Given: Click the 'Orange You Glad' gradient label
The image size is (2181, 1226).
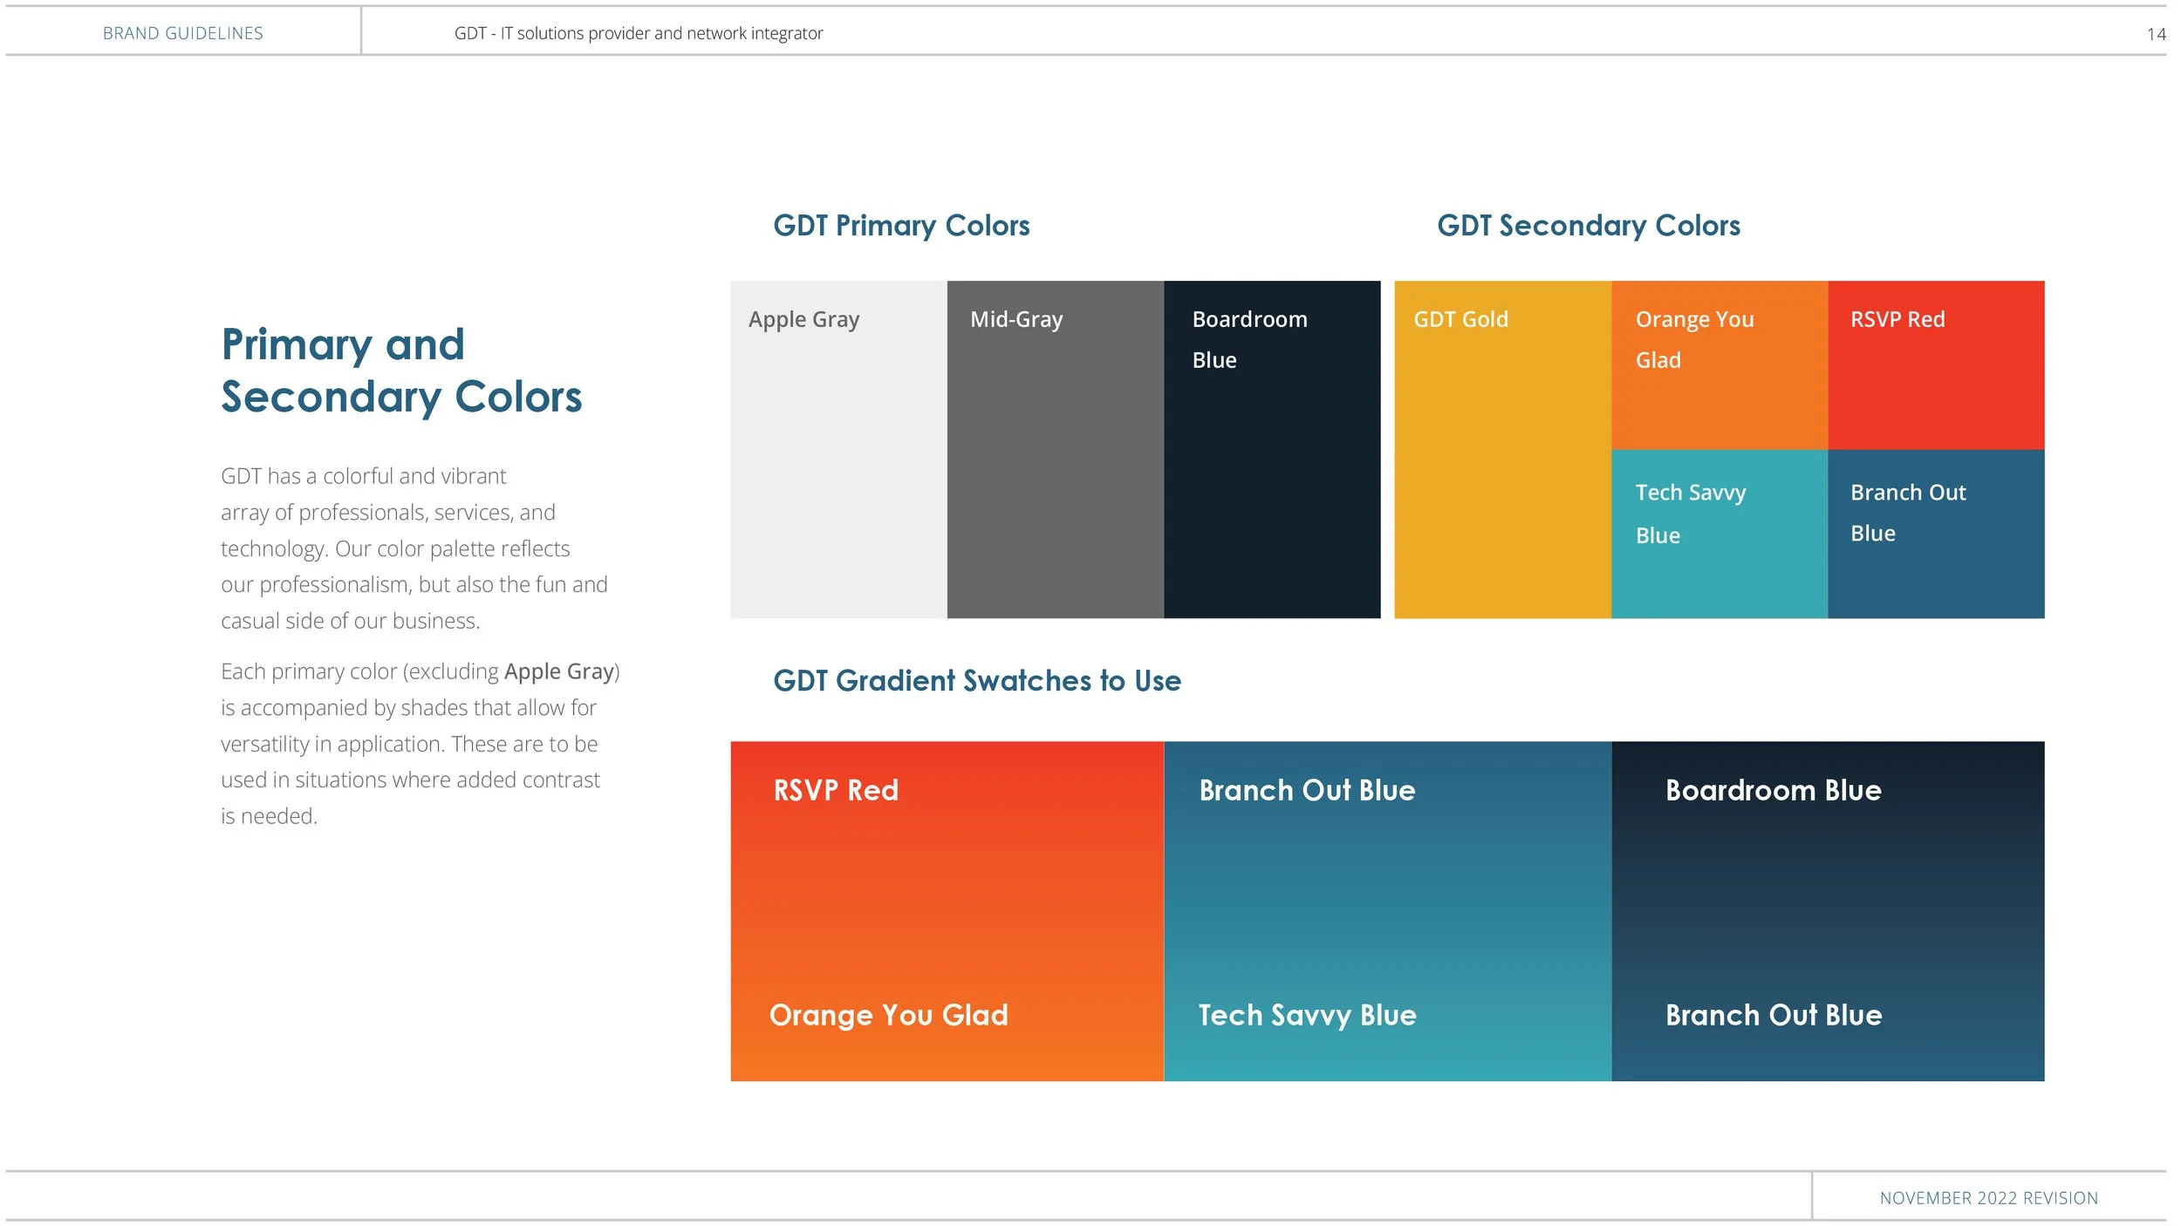Looking at the screenshot, I should tap(889, 1015).
